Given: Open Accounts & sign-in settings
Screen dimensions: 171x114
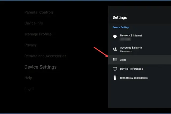Looking at the screenshot, I should (x=131, y=48).
